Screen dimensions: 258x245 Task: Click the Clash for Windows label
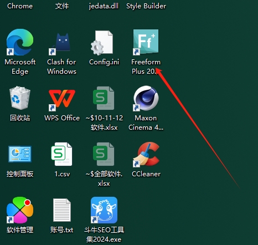61,67
